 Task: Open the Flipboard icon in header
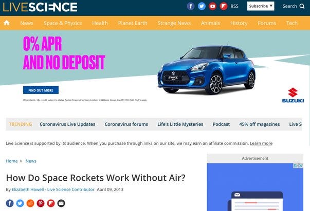(224, 6)
